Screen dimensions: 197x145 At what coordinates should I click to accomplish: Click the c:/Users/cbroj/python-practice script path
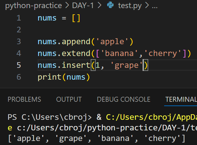107,128
